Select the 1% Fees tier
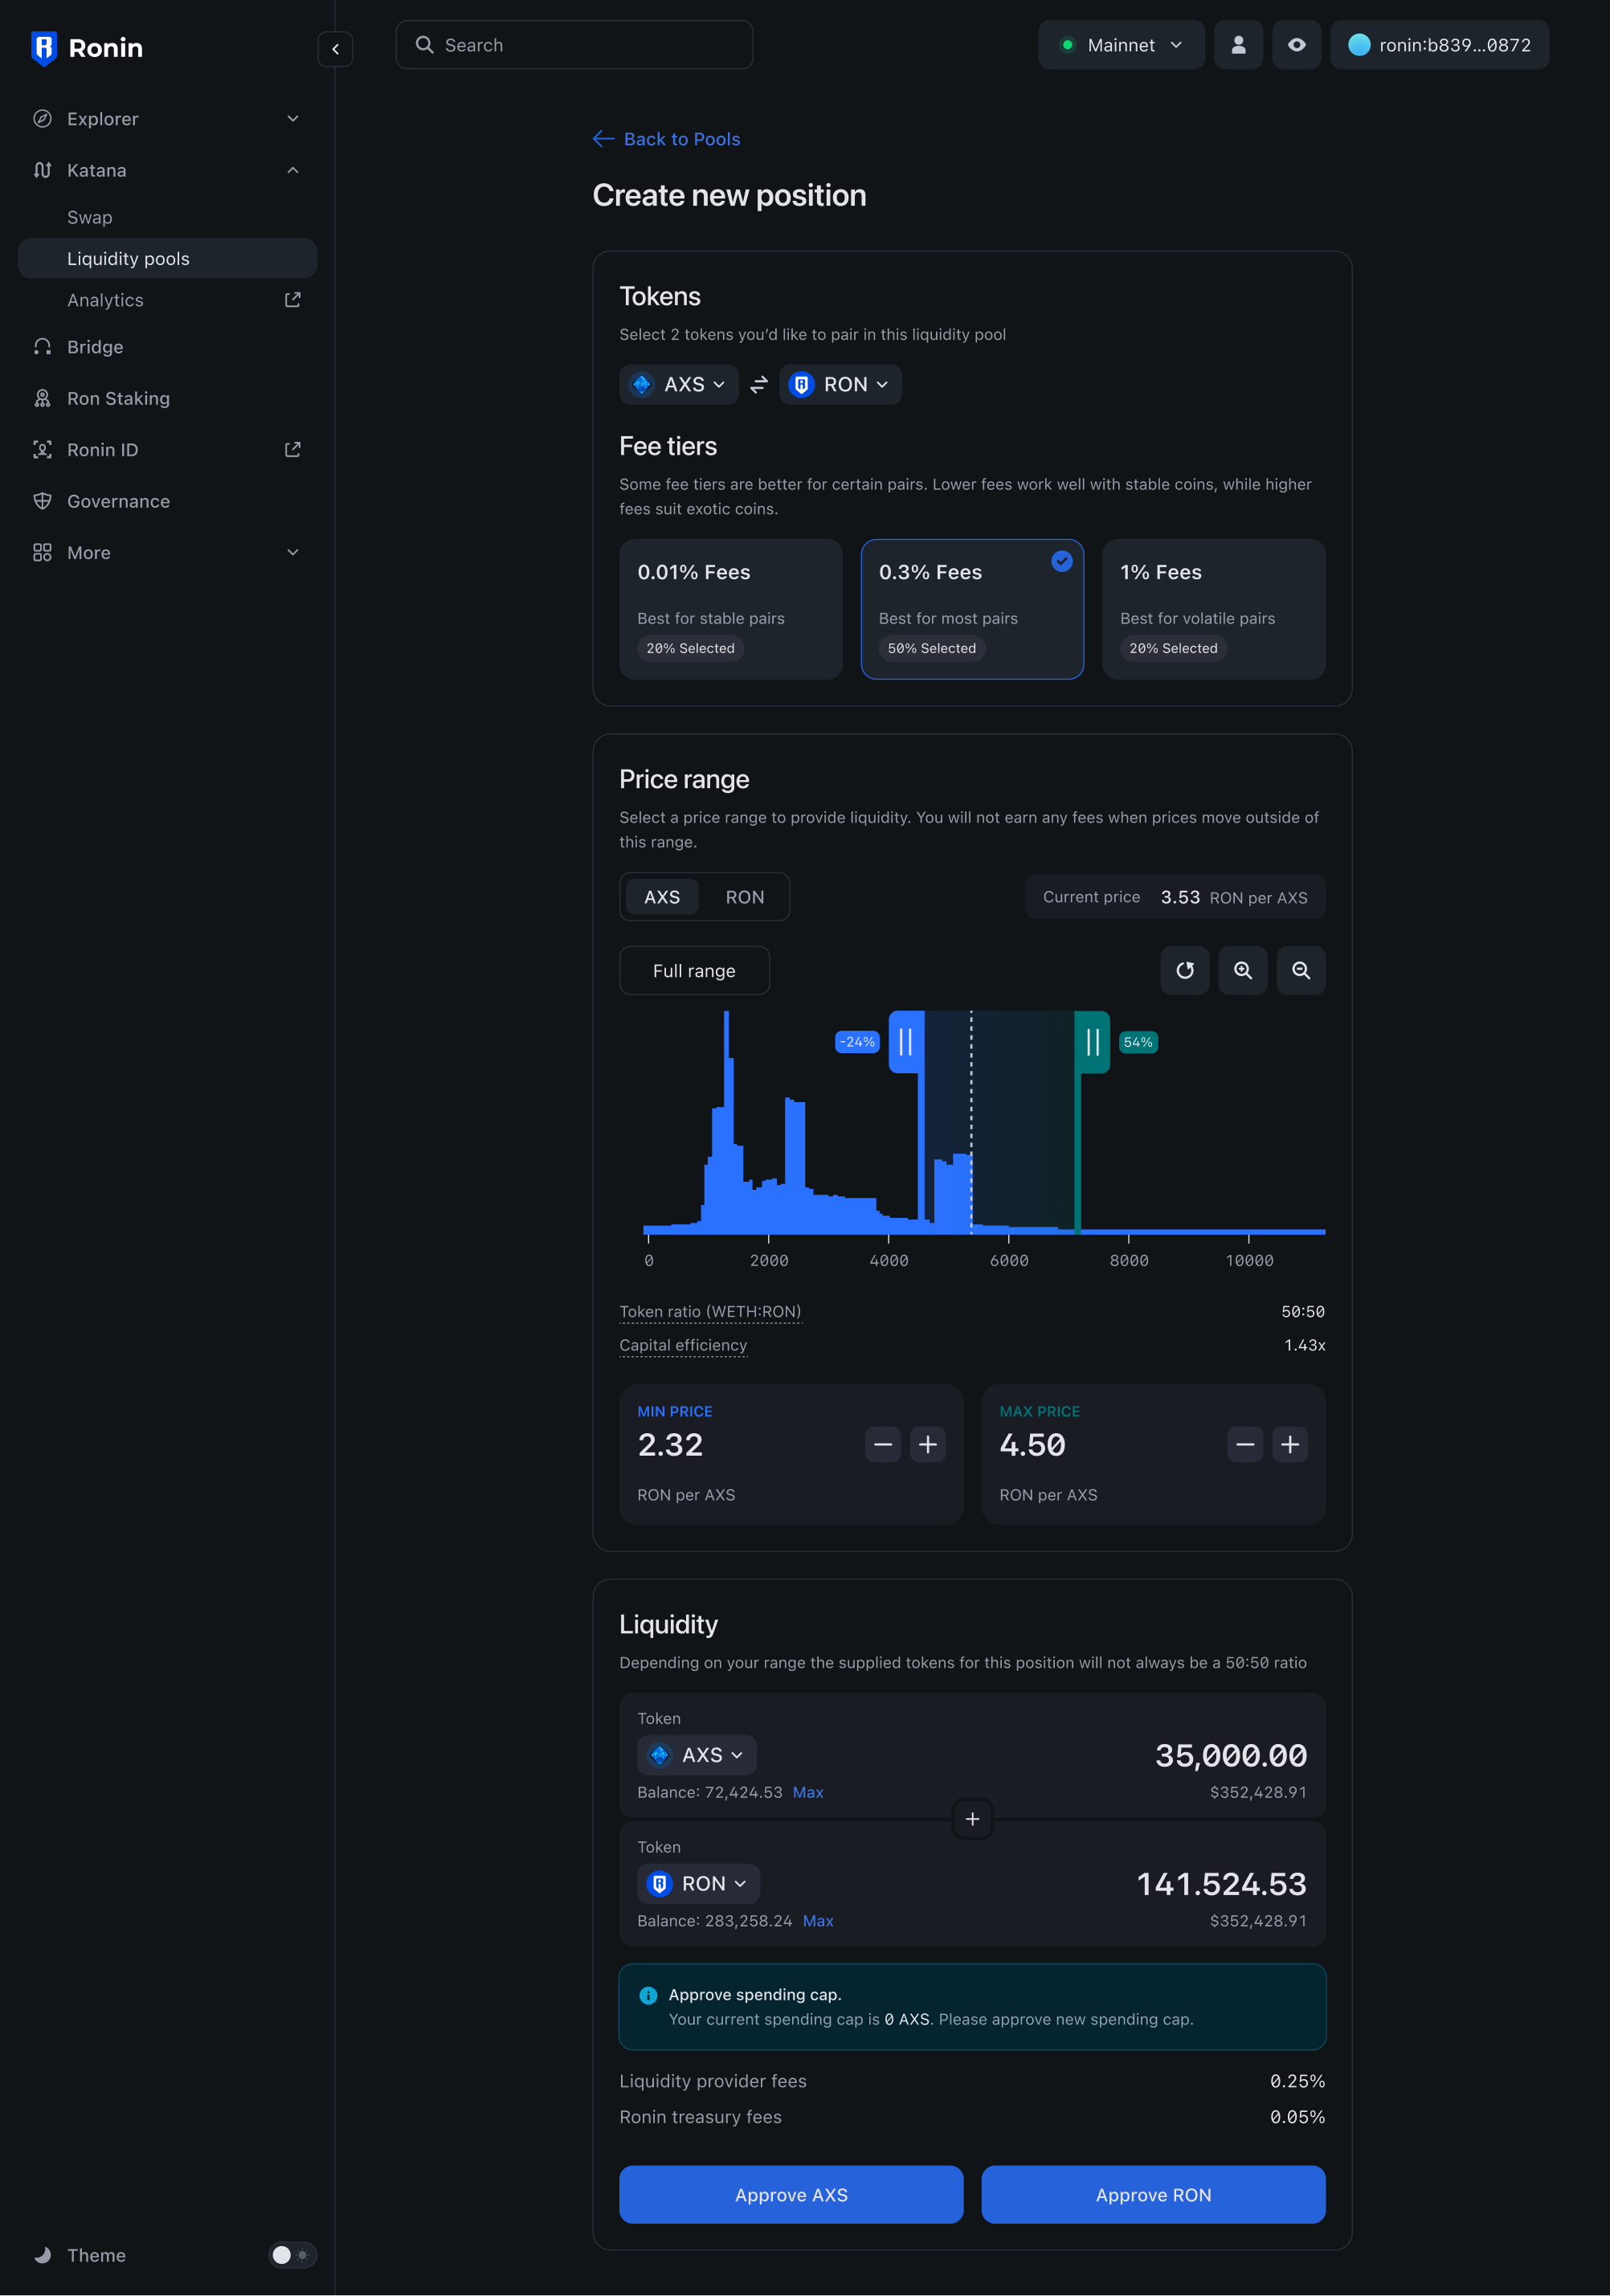 click(x=1213, y=608)
